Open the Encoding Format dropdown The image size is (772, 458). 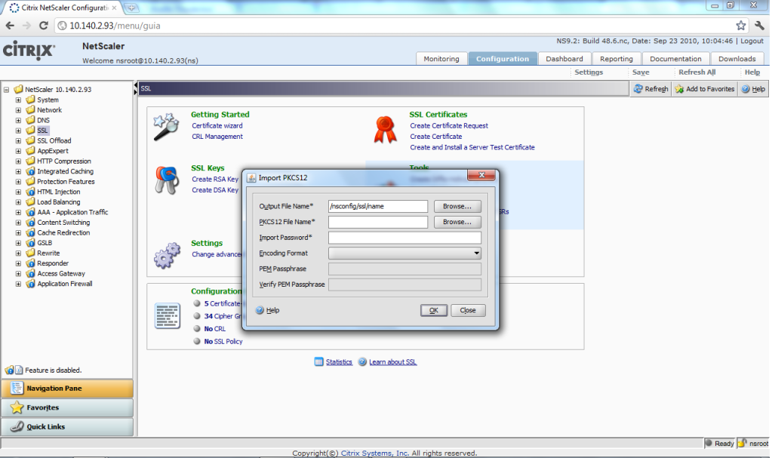point(404,253)
